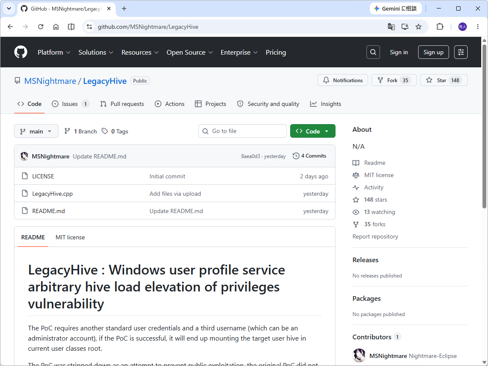Open the Chrome profile avatar
Screen dimensions: 488x366
pos(463,27)
